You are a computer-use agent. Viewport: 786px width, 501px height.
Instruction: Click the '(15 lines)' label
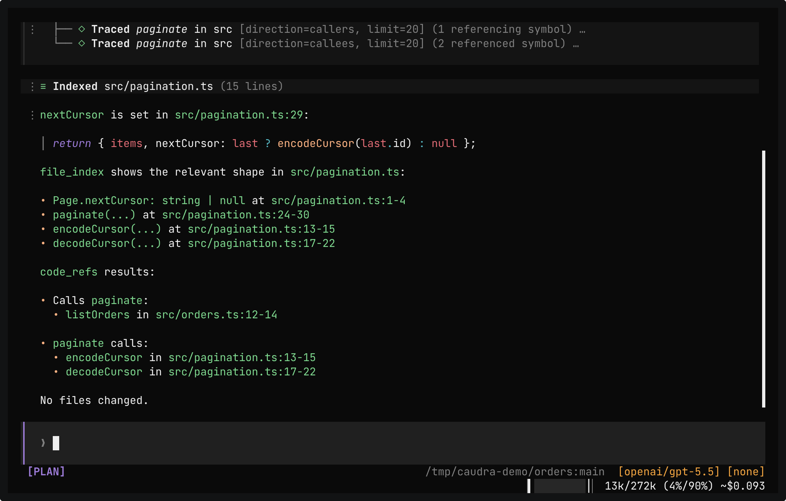click(252, 86)
